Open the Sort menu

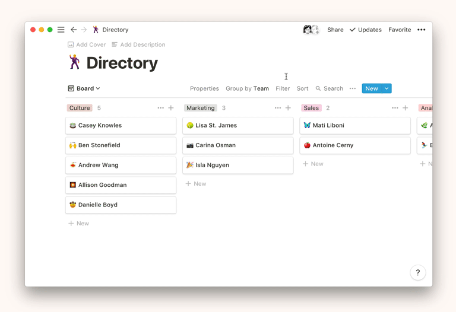pos(302,88)
